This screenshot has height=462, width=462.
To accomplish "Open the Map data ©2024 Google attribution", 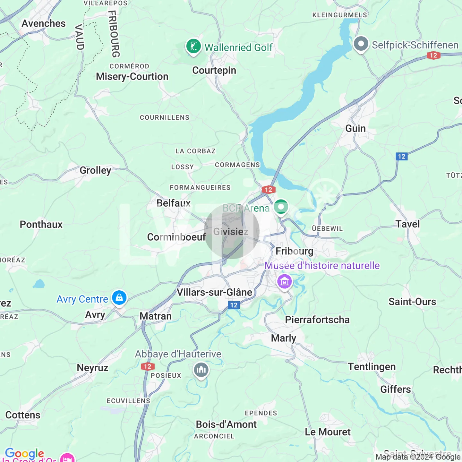I will pyautogui.click(x=418, y=457).
